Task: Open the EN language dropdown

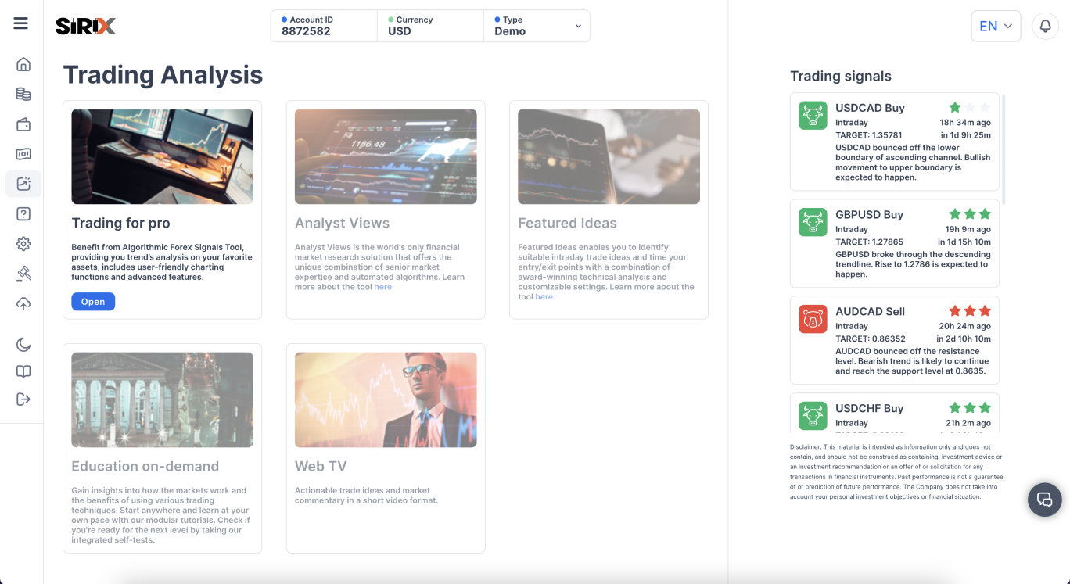Action: pos(995,26)
